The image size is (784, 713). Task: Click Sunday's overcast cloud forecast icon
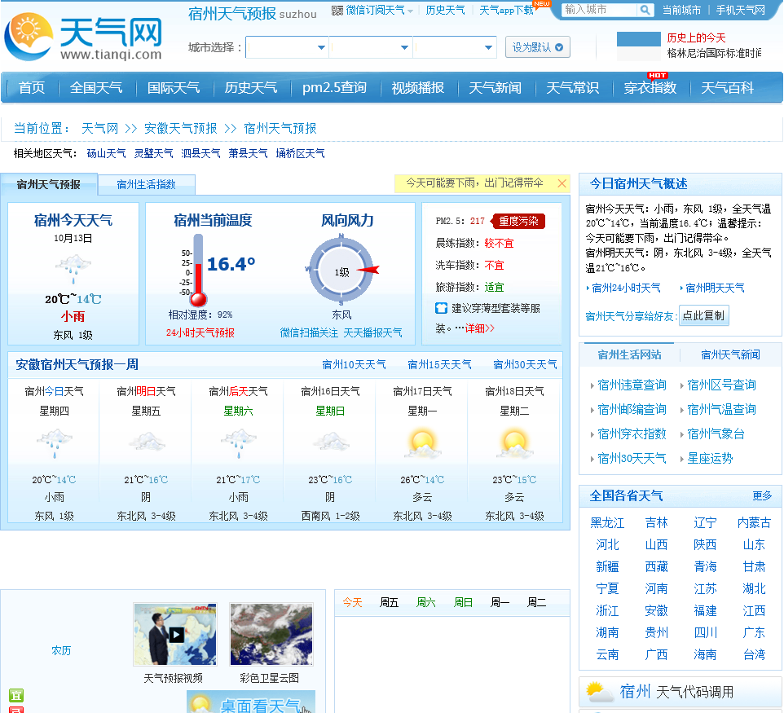tap(331, 442)
